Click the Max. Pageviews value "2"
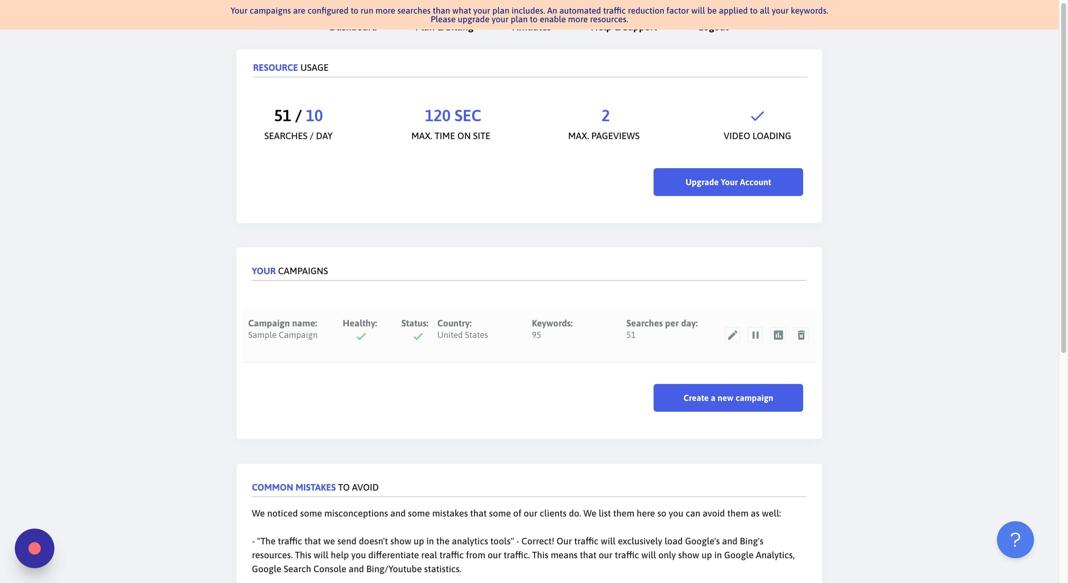 point(605,116)
